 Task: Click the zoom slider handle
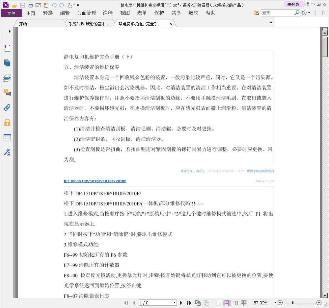pyautogui.click(x=293, y=303)
